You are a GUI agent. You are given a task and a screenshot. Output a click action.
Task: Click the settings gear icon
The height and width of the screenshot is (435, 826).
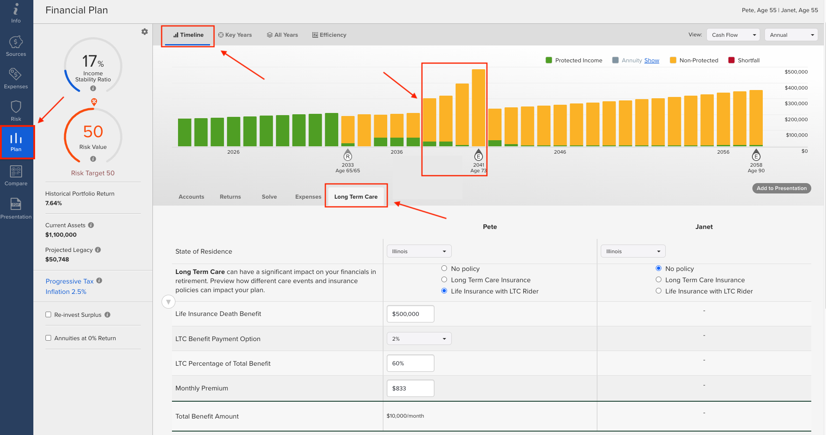[145, 32]
